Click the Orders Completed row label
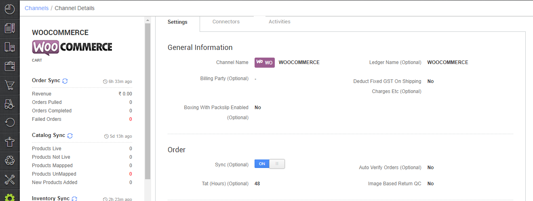Viewport: 533px width, 201px height. point(52,111)
